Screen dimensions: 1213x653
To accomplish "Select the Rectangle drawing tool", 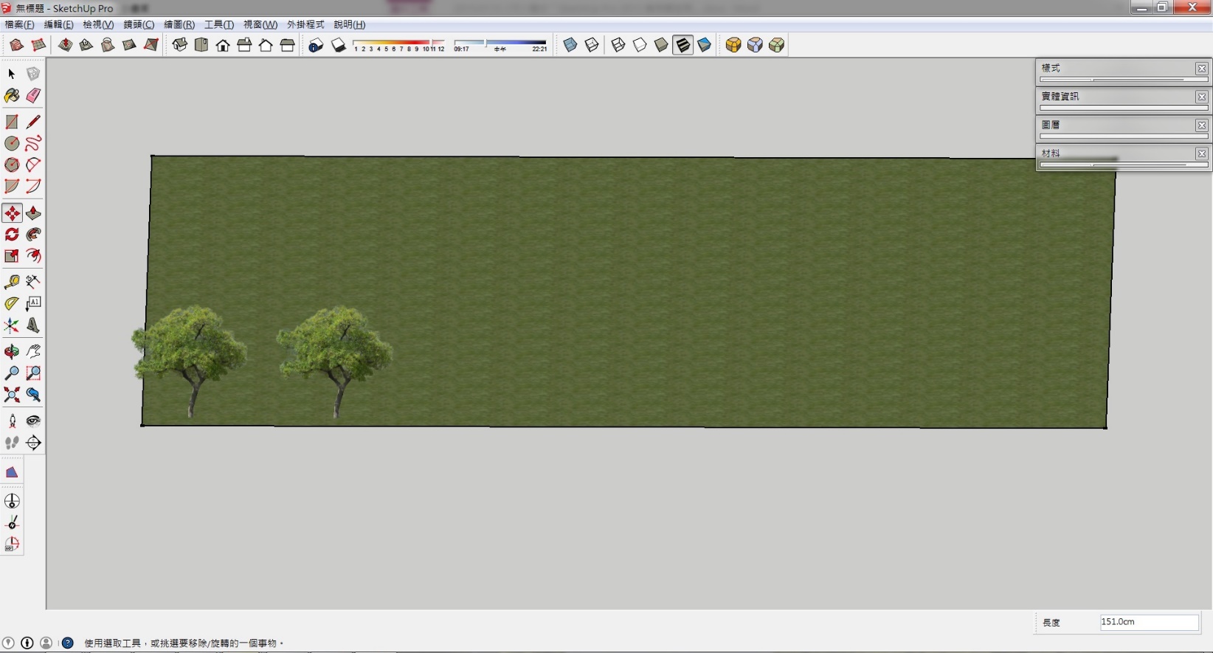I will point(12,122).
